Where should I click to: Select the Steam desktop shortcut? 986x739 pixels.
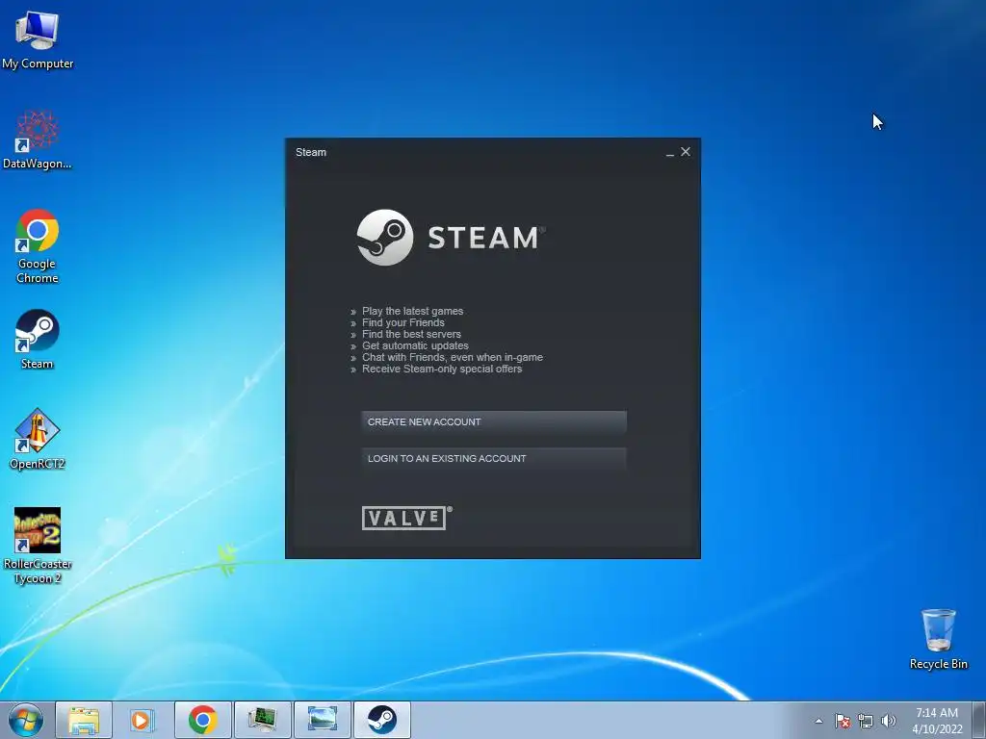click(x=38, y=340)
